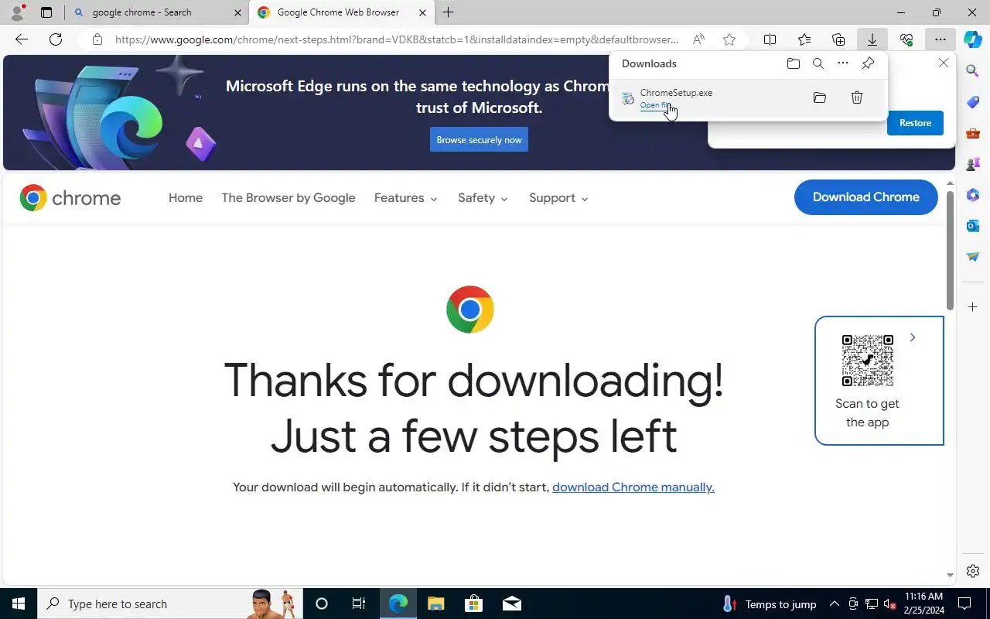Click the Restore button
The width and height of the screenshot is (990, 619).
(915, 123)
